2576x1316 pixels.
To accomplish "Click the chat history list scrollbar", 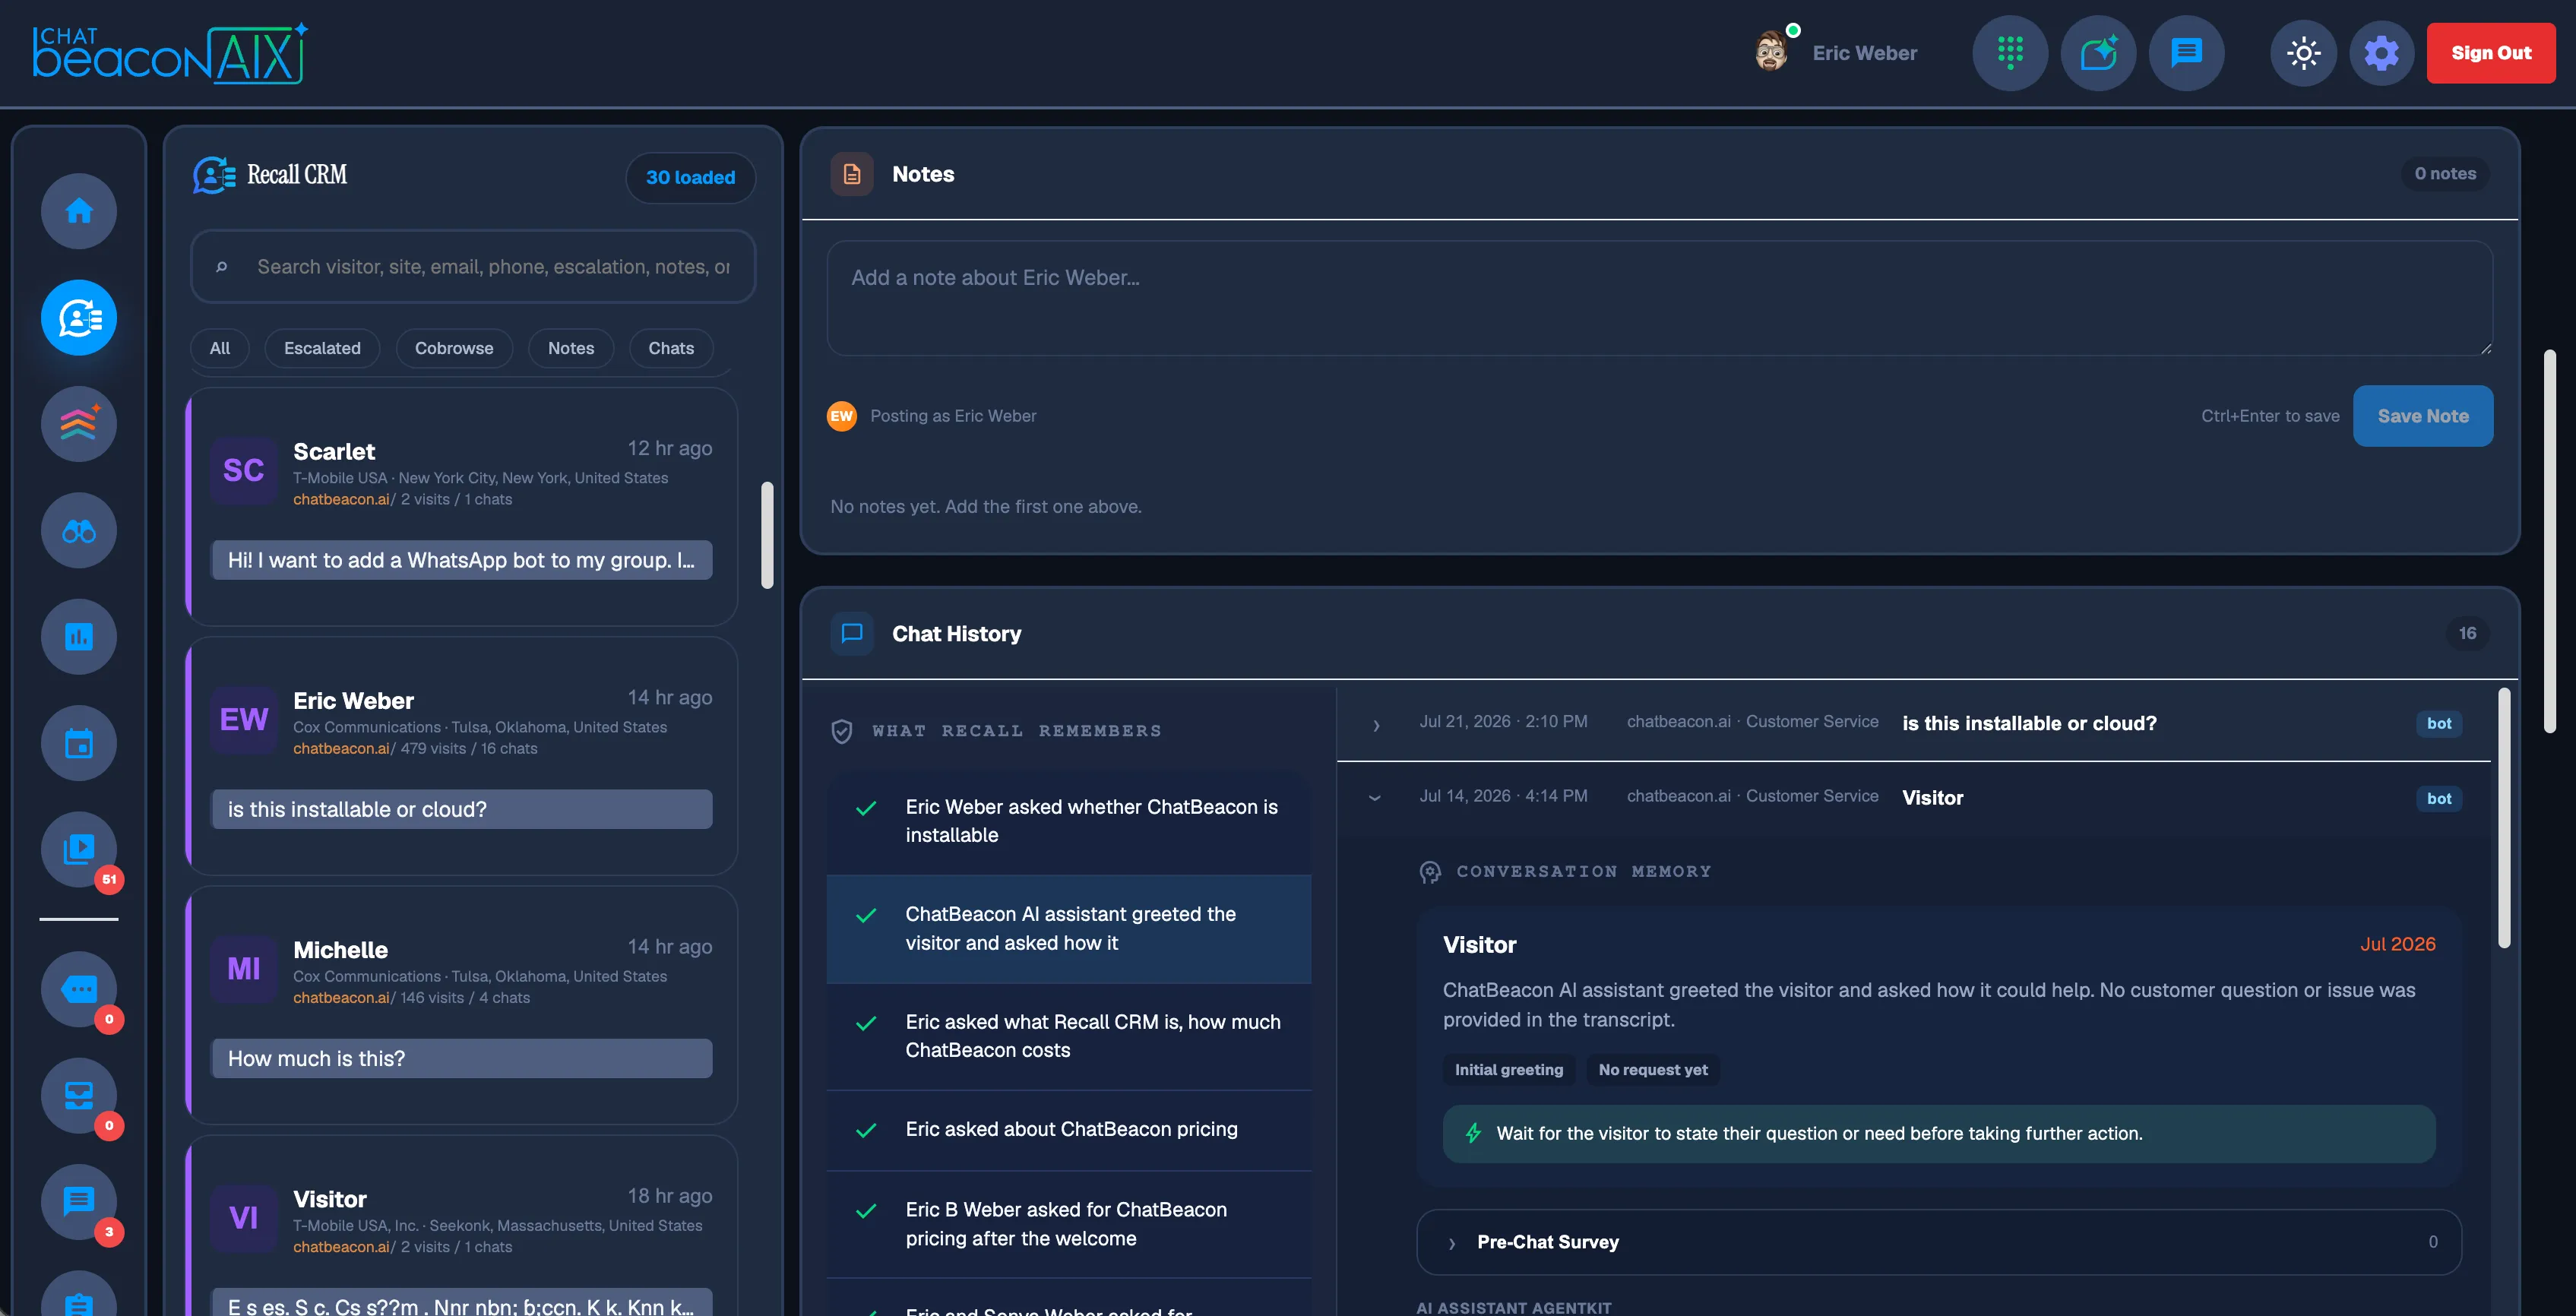I will [2504, 817].
